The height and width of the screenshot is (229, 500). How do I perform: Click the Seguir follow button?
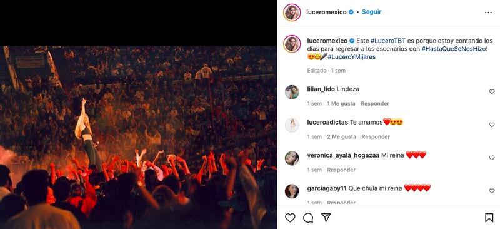371,12
